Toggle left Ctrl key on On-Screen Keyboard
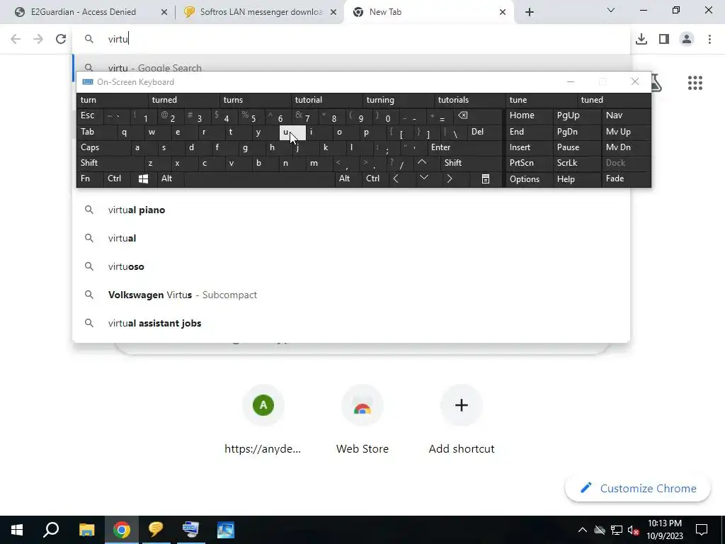This screenshot has height=544, width=725. click(x=117, y=178)
